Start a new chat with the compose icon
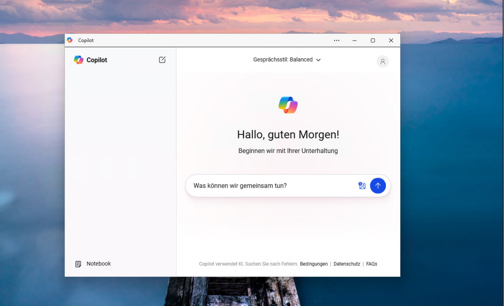 [162, 60]
